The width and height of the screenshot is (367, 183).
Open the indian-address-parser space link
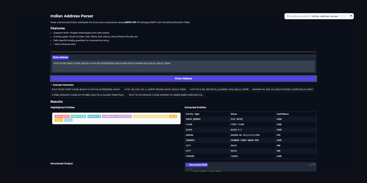tap(325, 16)
